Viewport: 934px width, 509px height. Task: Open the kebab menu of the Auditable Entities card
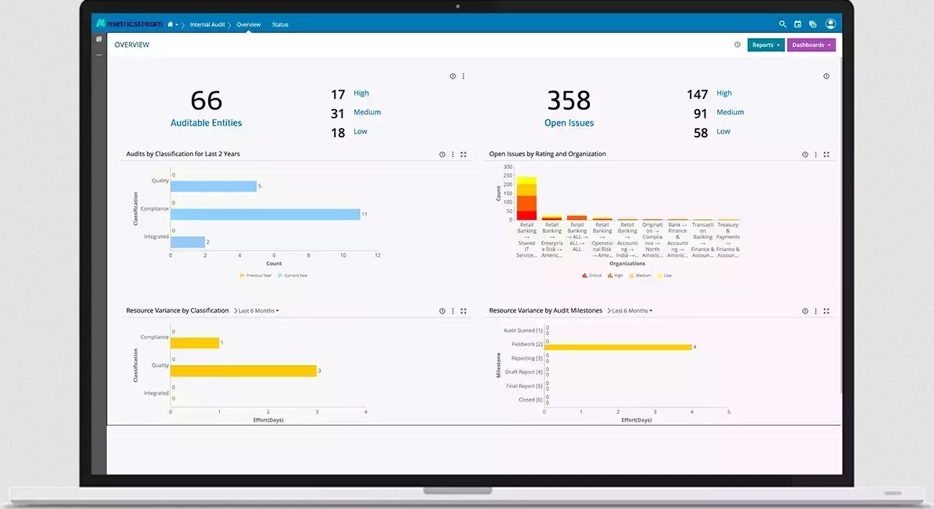463,76
